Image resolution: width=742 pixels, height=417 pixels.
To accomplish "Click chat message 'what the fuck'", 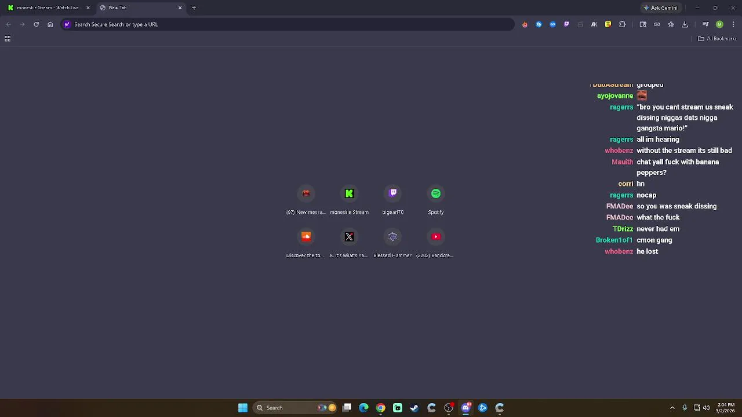I will pos(658,217).
